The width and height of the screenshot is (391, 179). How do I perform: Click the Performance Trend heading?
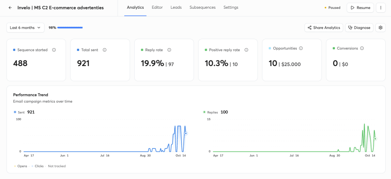tap(30, 95)
